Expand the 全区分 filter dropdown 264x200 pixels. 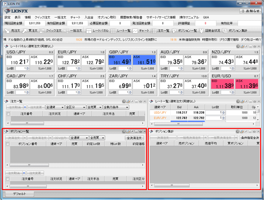(76, 107)
